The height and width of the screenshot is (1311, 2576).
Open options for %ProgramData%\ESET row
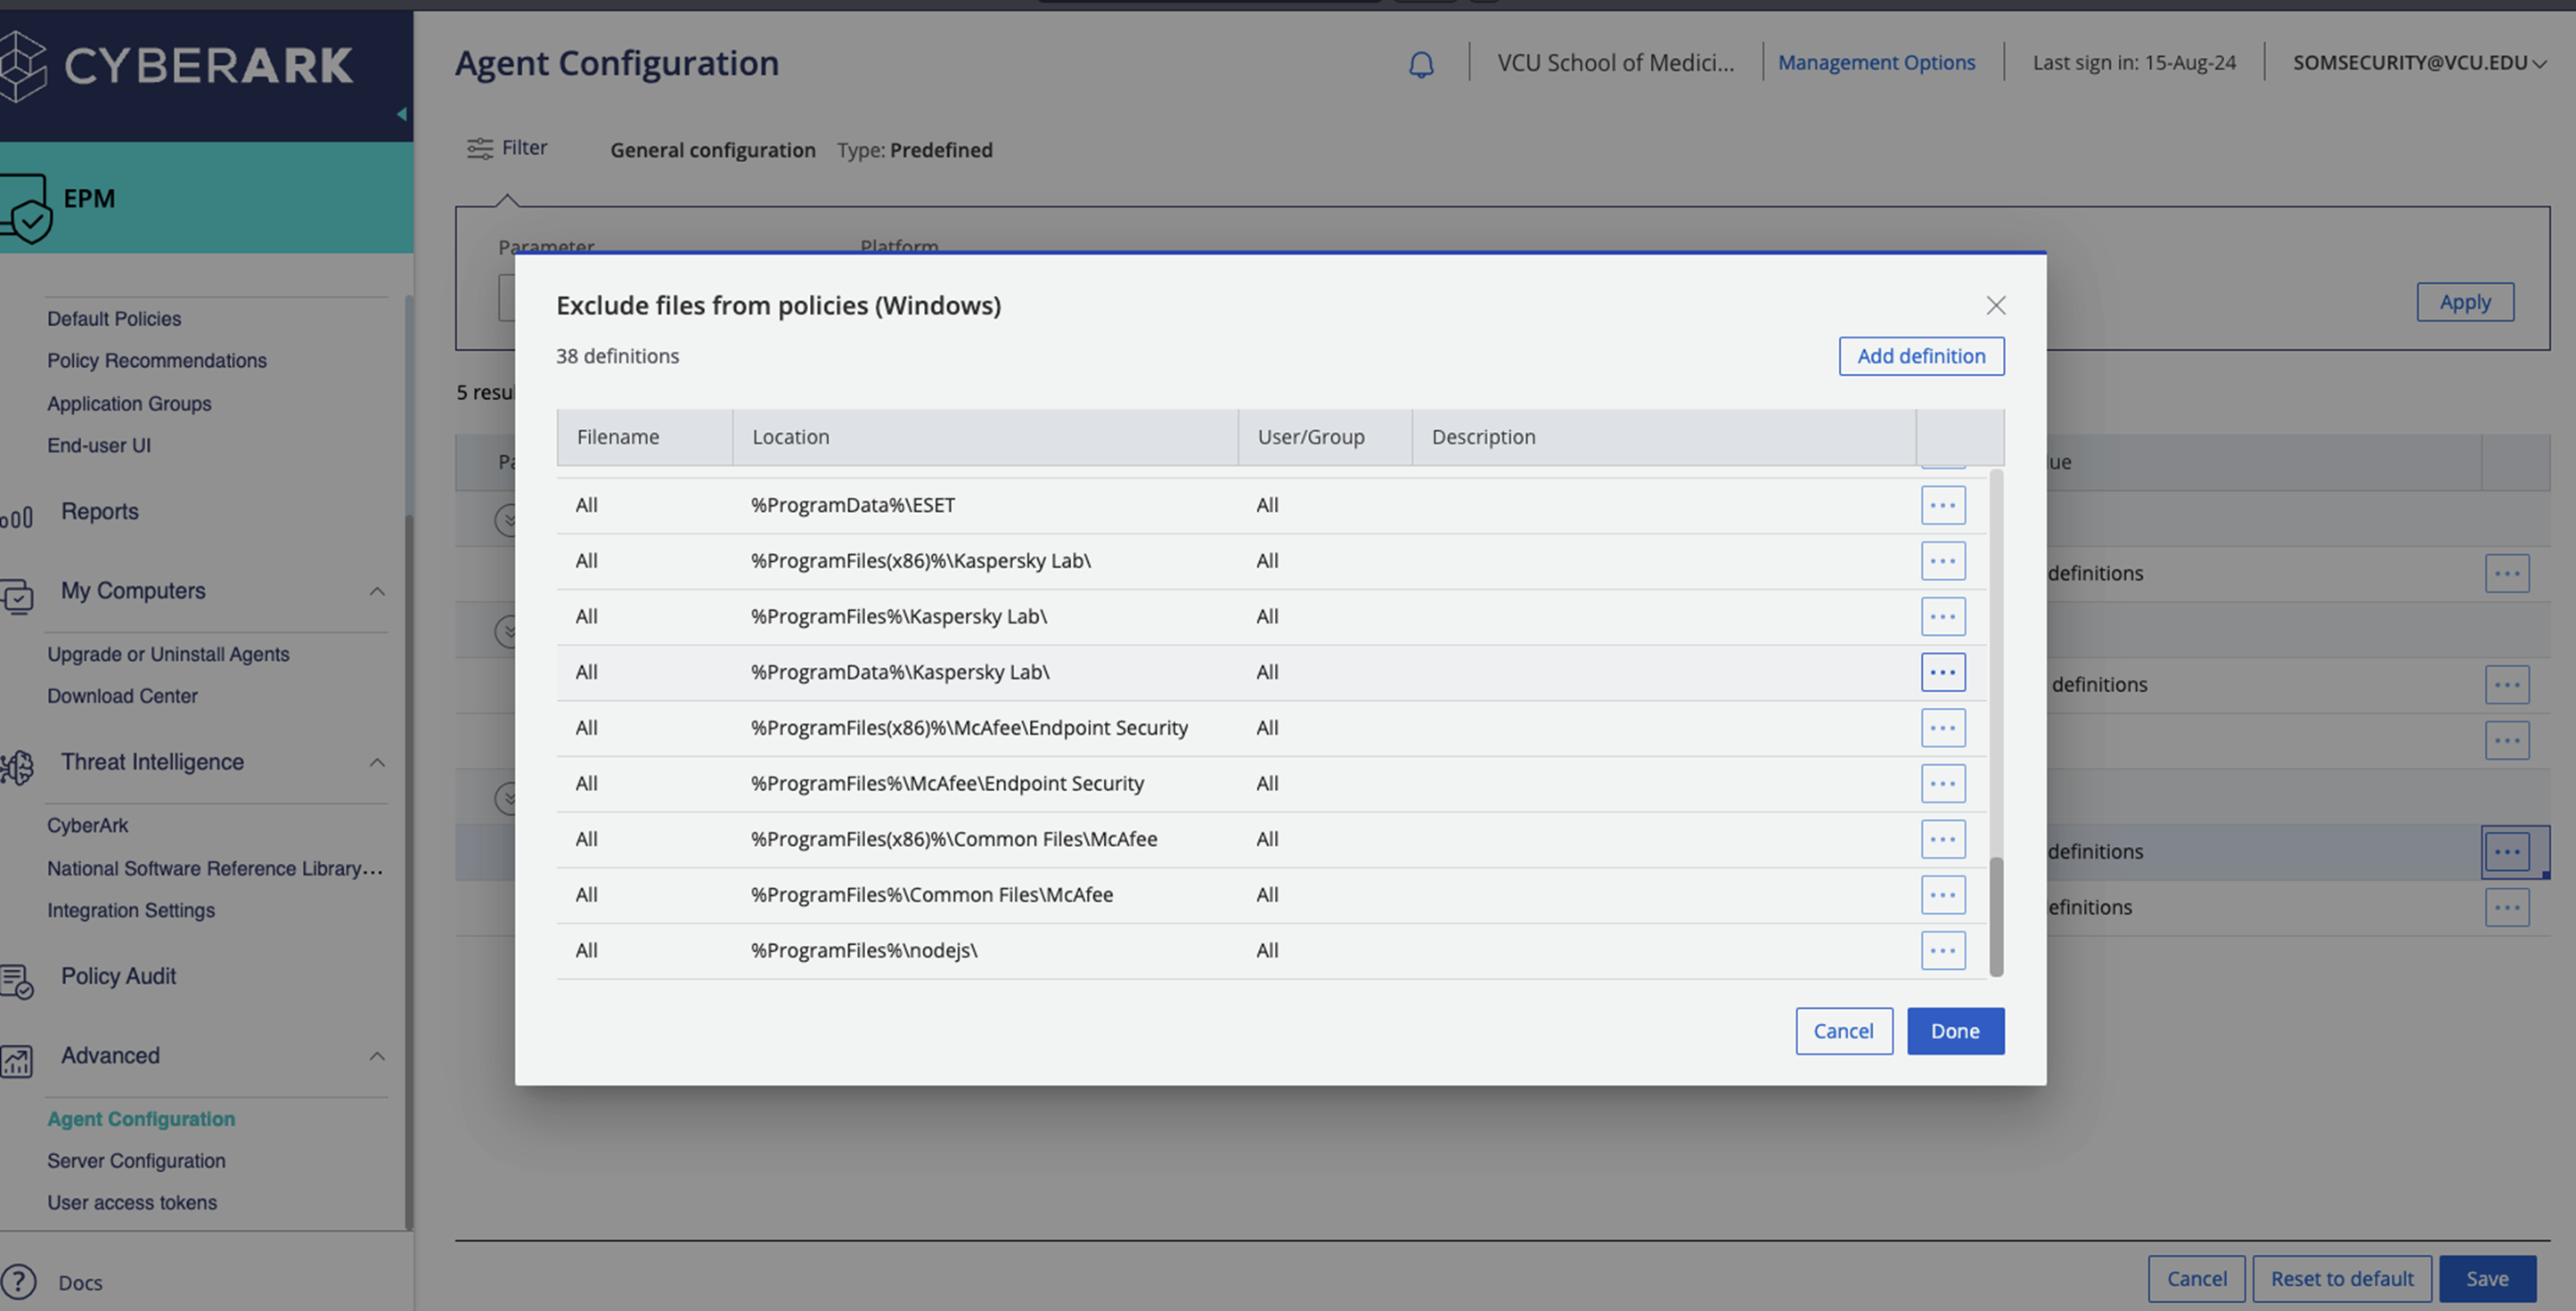[1942, 505]
